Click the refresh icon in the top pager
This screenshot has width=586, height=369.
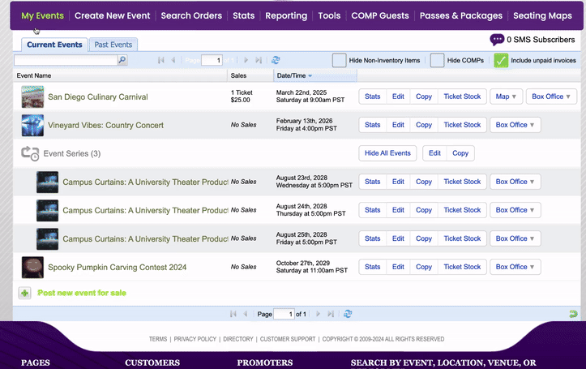click(x=276, y=60)
